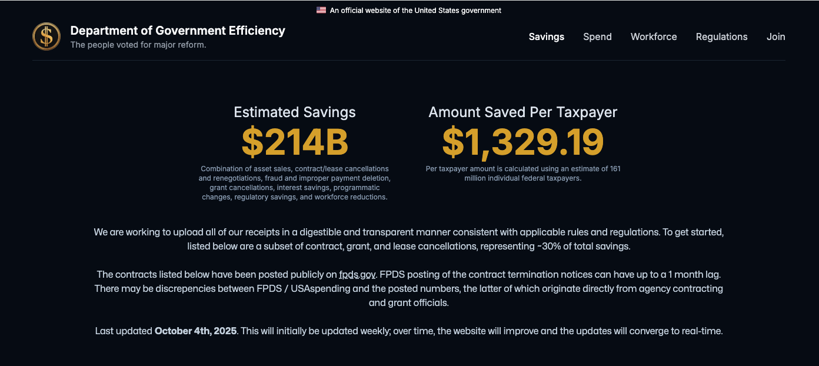The height and width of the screenshot is (366, 819).
Task: Click the 'Amount Saved Per Taxpayer' heading
Action: click(x=523, y=112)
